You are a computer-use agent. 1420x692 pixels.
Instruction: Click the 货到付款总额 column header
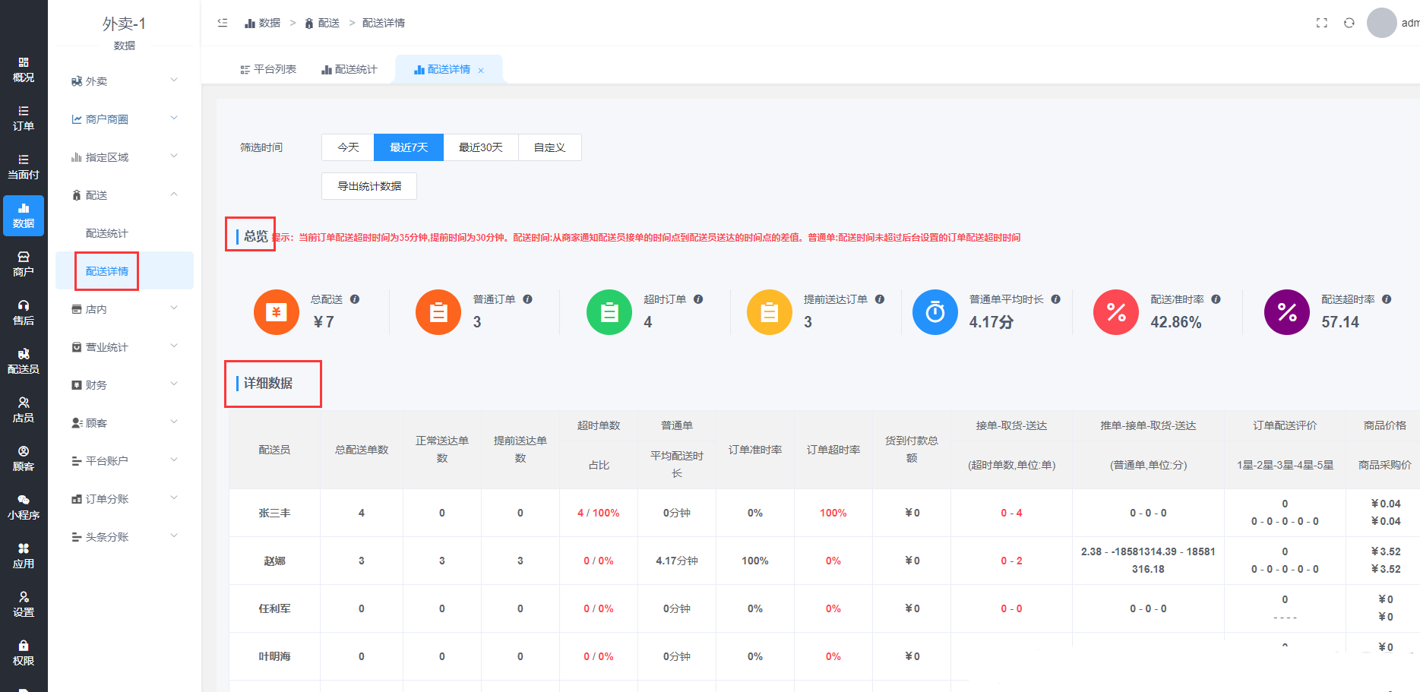coord(912,450)
